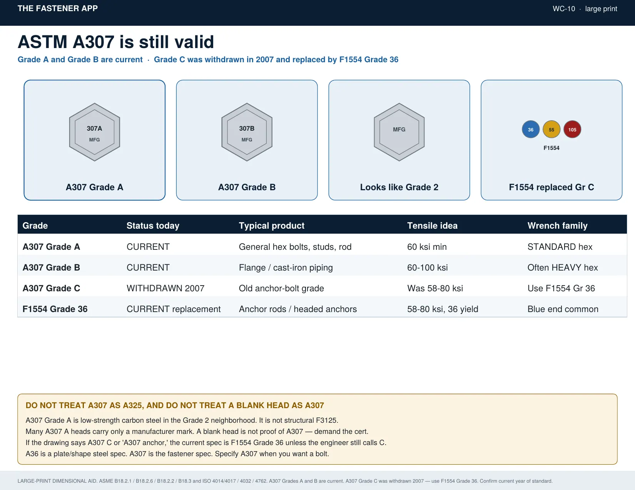Image resolution: width=635 pixels, height=490 pixels.
Task: Click the ASTM A307 is still valid heading
Action: [116, 42]
